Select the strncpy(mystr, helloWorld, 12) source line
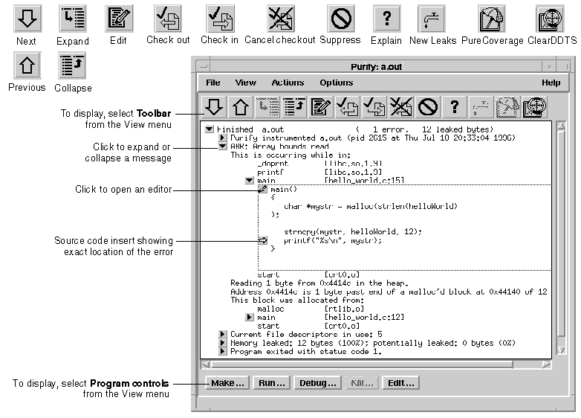581x418 pixels. click(x=353, y=232)
